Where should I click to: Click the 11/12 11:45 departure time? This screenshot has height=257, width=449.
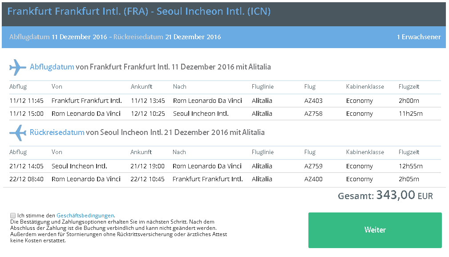26,101
